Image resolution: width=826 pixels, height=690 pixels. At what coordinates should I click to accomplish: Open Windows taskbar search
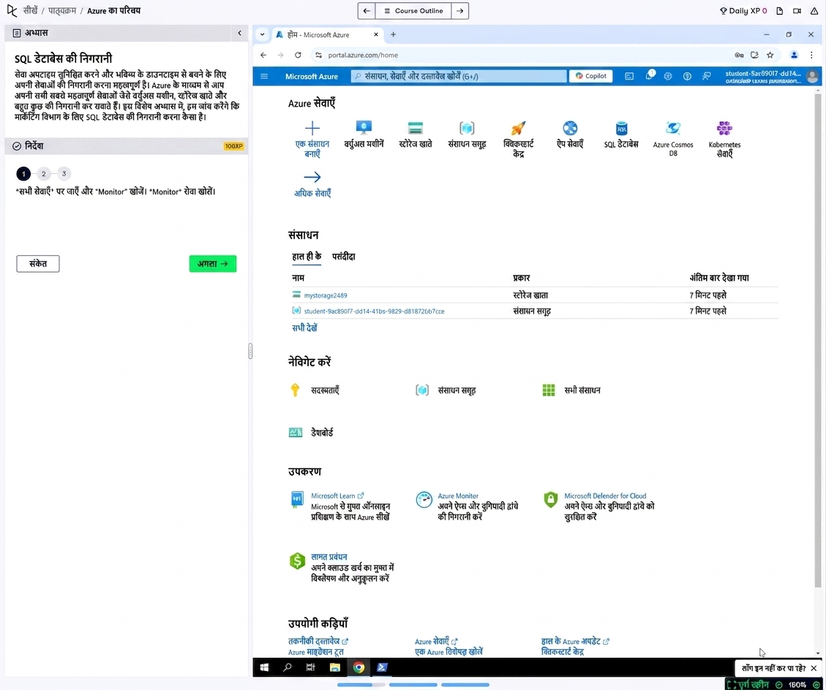pyautogui.click(x=287, y=667)
